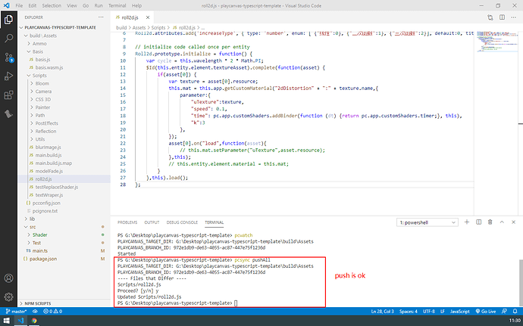The height and width of the screenshot is (326, 523).
Task: Open the Run and Debug view
Action: pos(8,76)
